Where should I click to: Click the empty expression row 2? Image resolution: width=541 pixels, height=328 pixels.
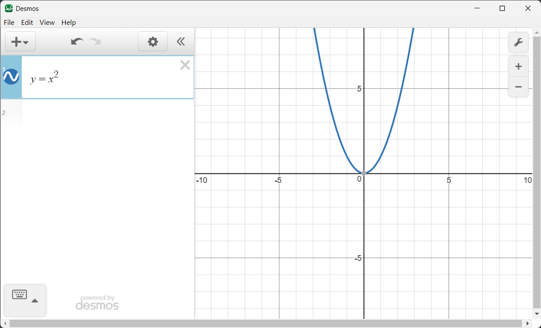[x=104, y=113]
